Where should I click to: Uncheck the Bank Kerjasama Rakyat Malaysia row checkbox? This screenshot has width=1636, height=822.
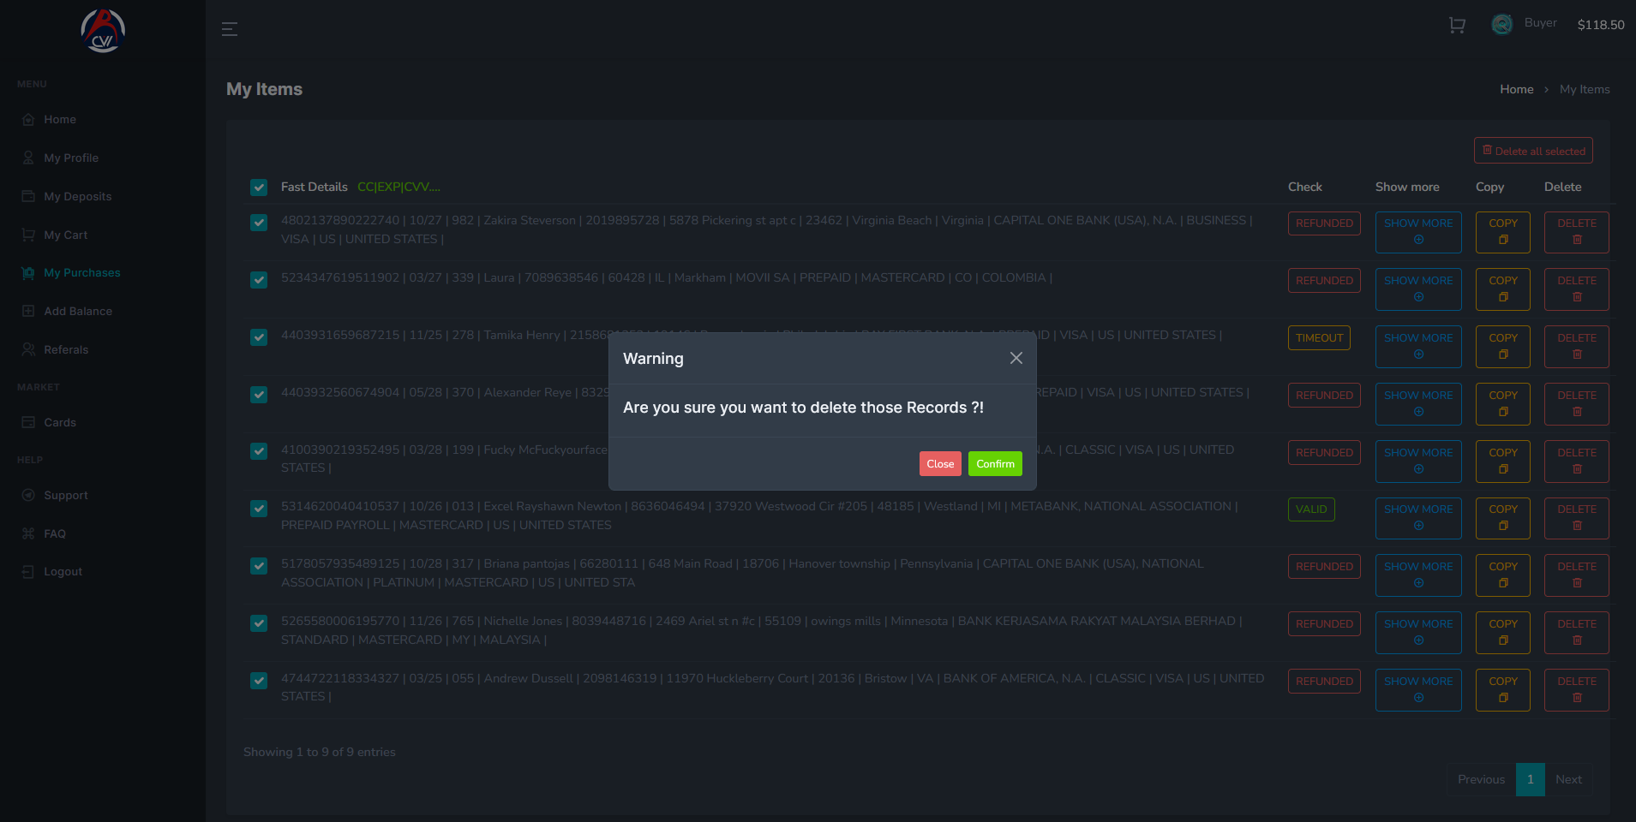259,623
